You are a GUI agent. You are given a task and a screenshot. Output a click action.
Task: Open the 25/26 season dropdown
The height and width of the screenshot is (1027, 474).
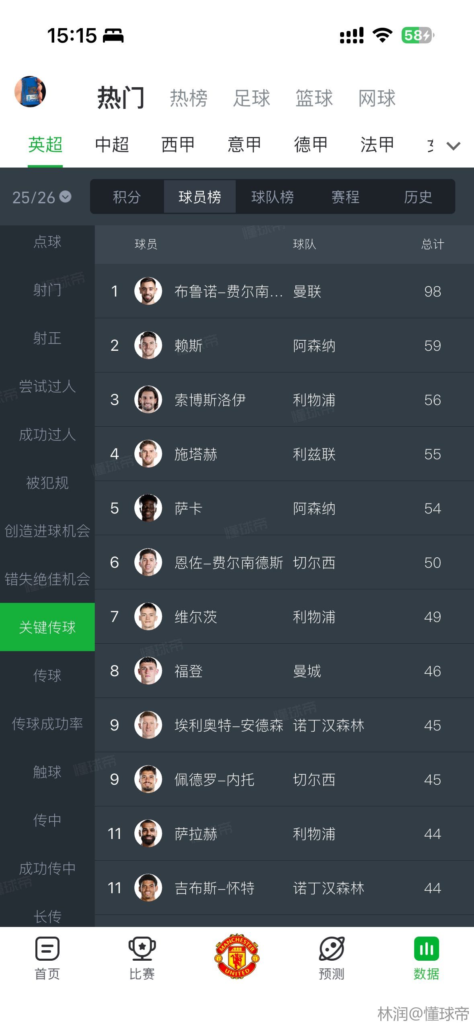pyautogui.click(x=41, y=197)
